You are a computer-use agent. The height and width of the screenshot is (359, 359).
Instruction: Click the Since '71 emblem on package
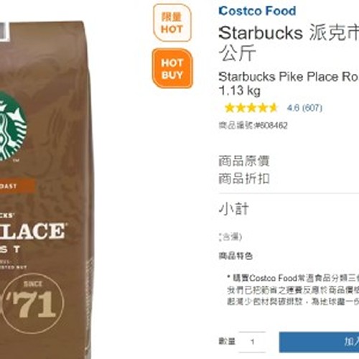(x=32, y=304)
